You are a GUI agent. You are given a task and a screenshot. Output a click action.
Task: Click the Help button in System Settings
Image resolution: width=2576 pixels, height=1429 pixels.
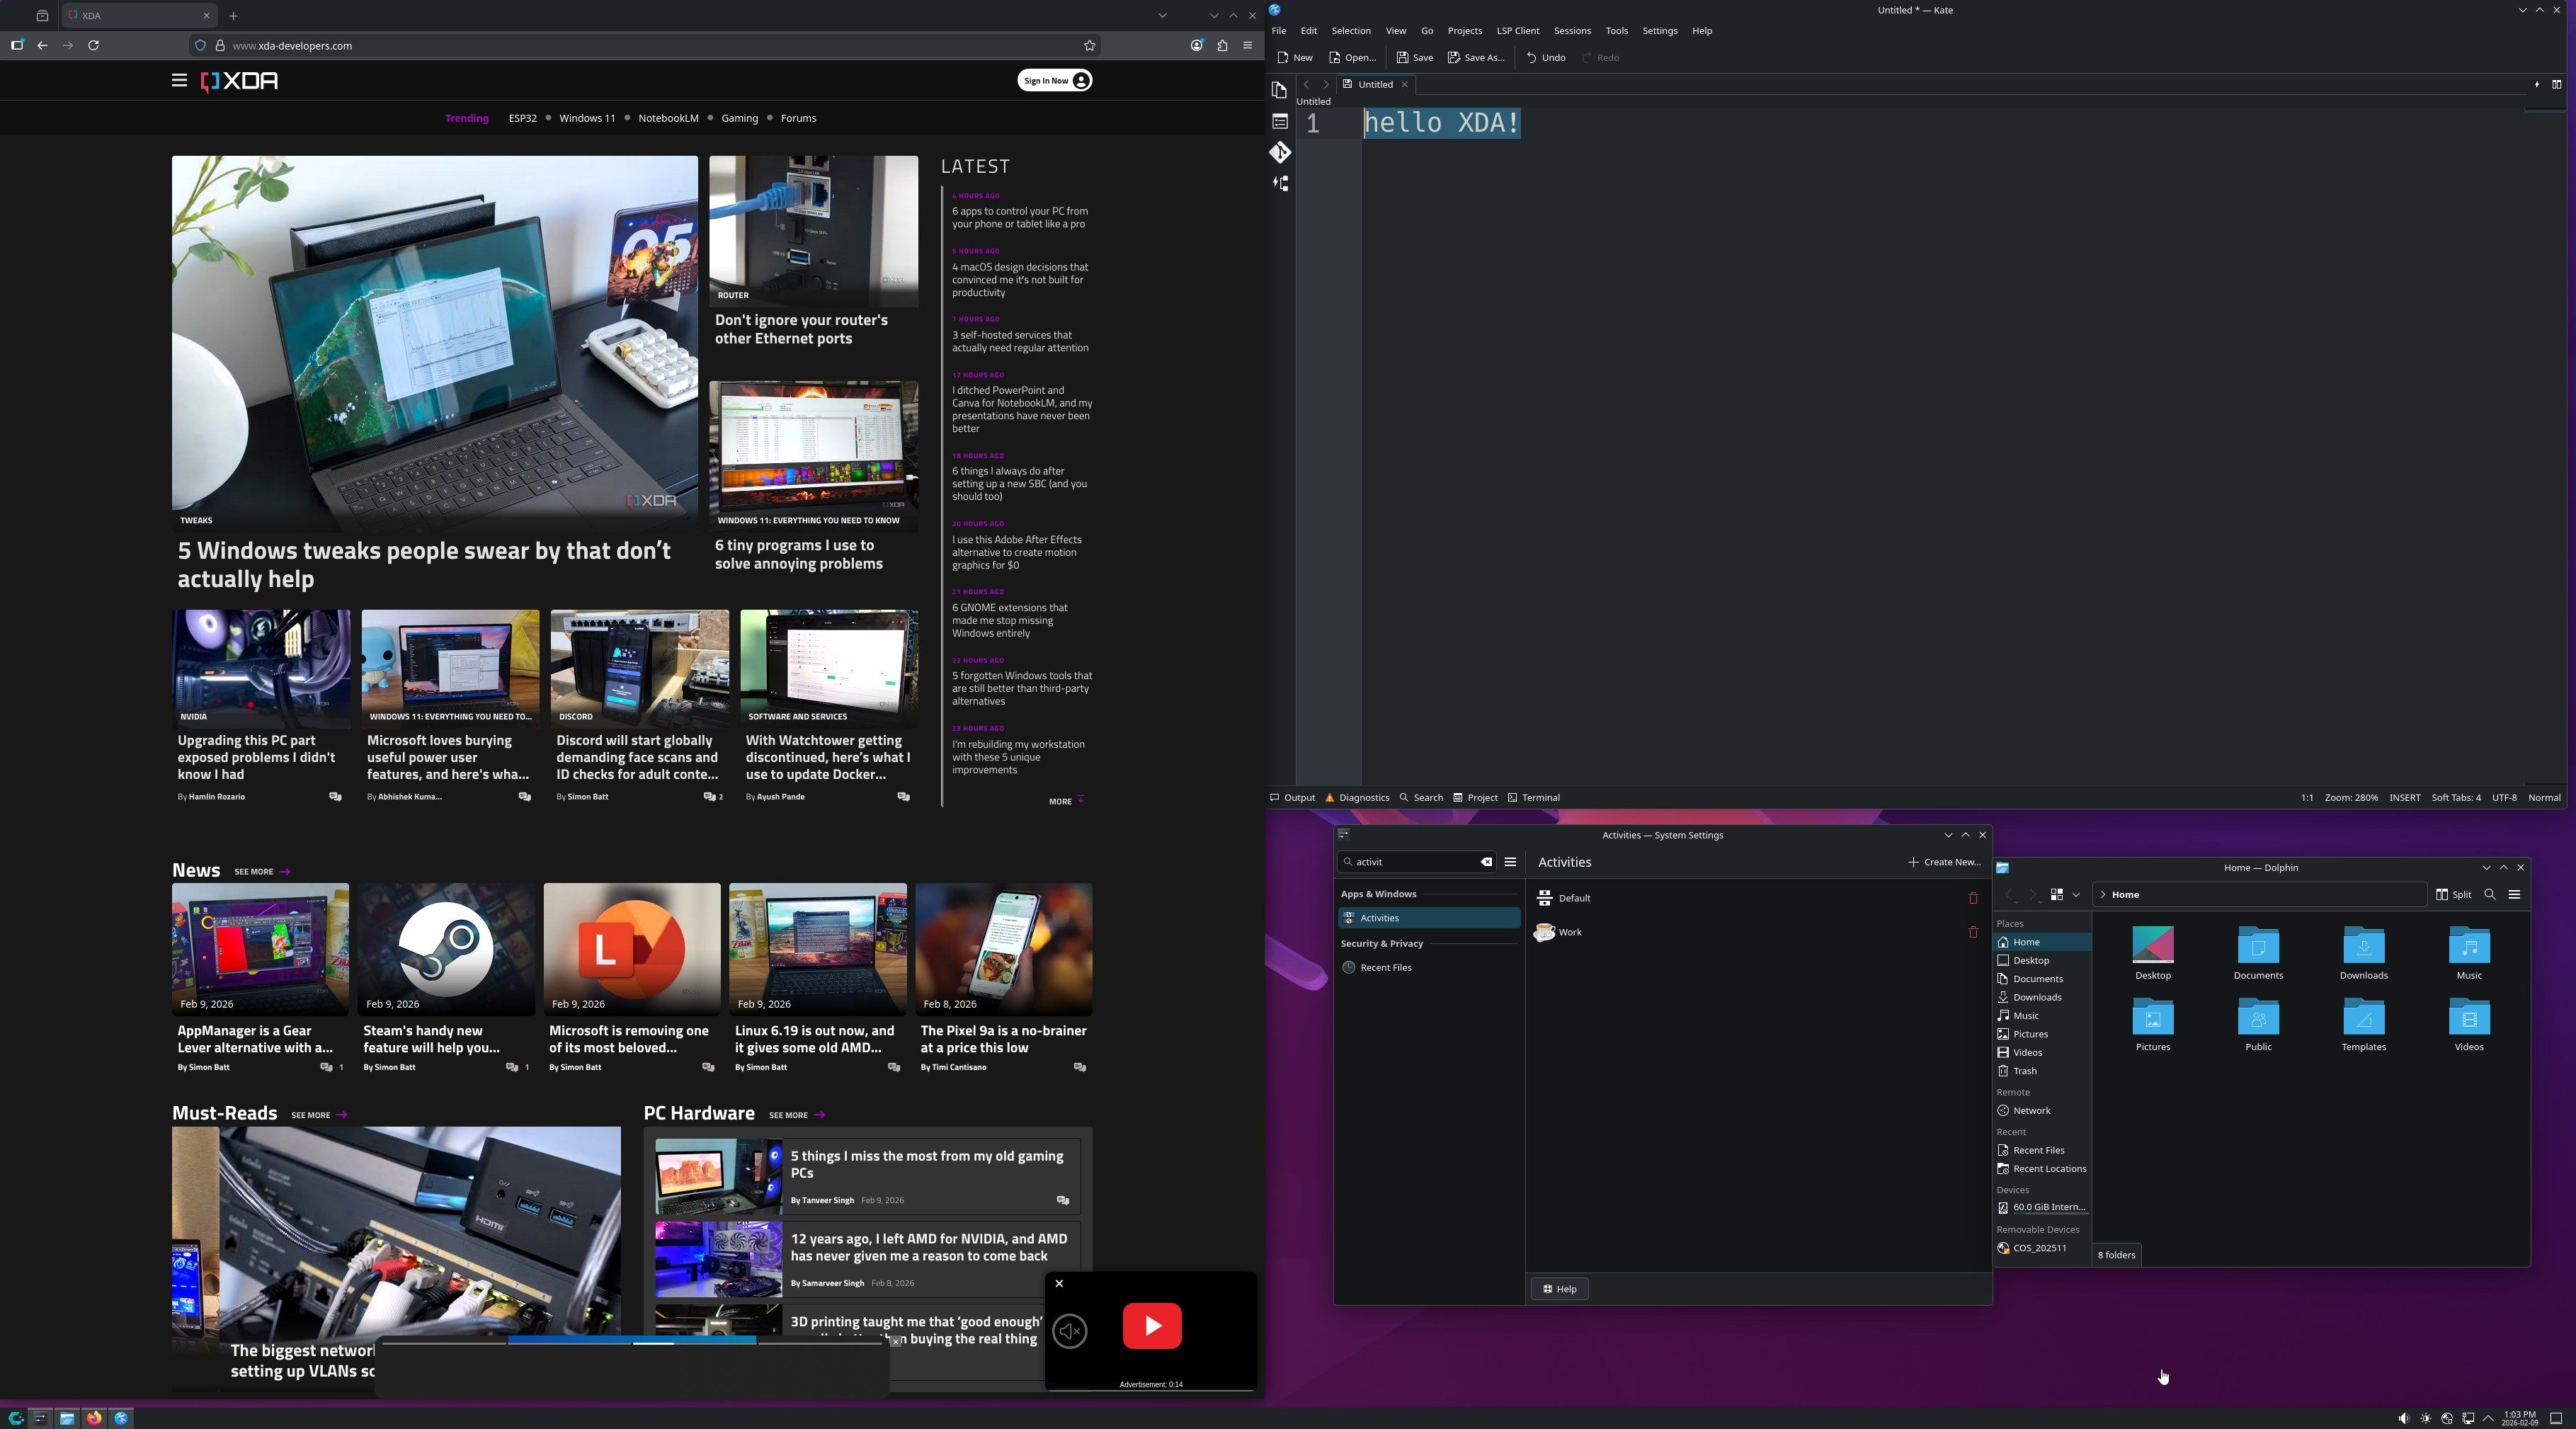pyautogui.click(x=1559, y=1289)
